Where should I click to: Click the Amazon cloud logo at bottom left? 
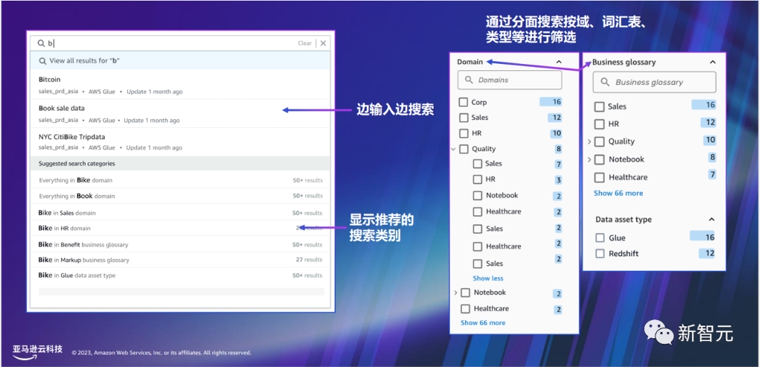click(x=38, y=352)
